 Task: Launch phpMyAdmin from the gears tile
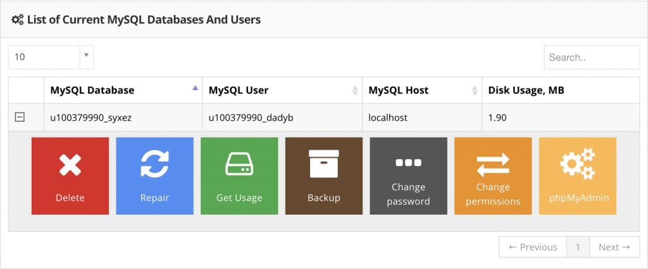[578, 176]
